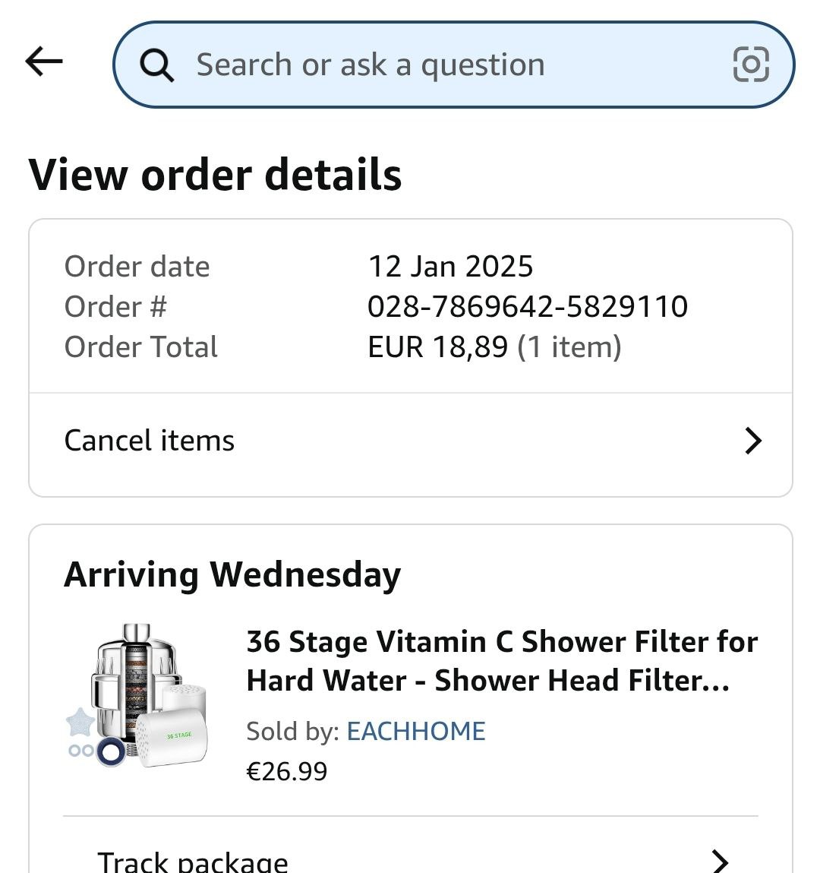Select the Cancel items option
The image size is (820, 873).
coord(150,441)
